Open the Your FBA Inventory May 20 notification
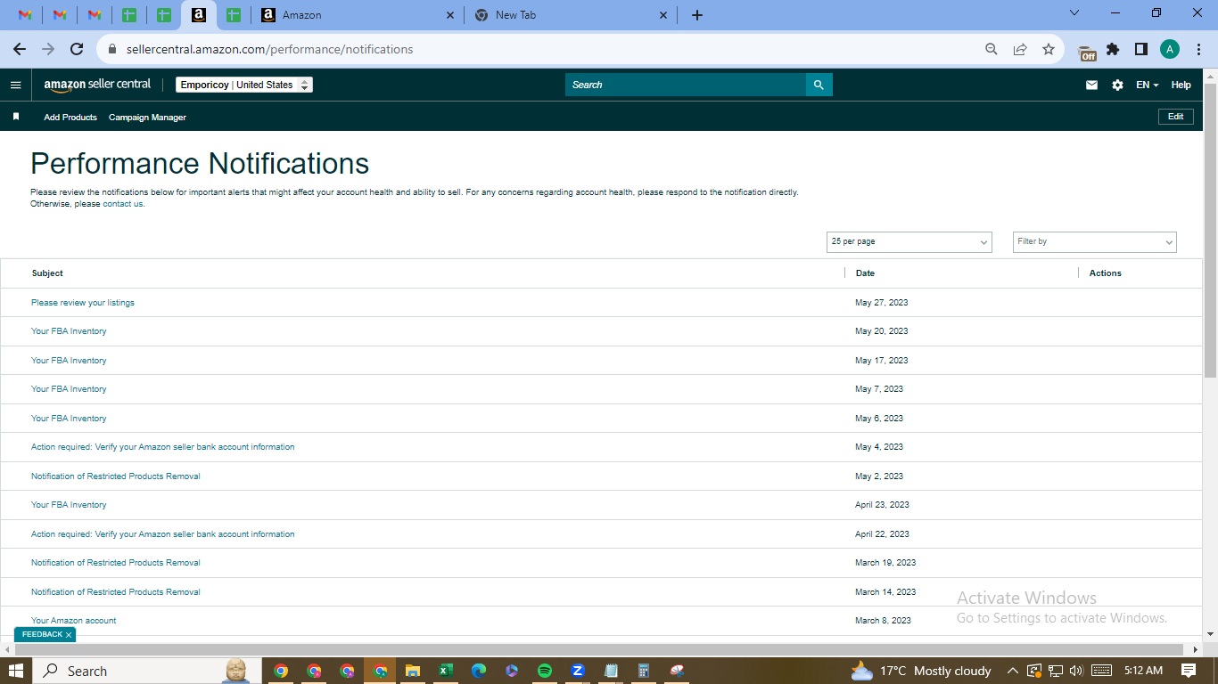The height and width of the screenshot is (684, 1218). [69, 331]
